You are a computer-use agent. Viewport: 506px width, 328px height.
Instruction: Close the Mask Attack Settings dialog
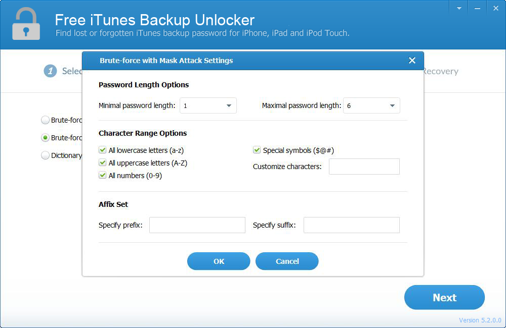[412, 61]
